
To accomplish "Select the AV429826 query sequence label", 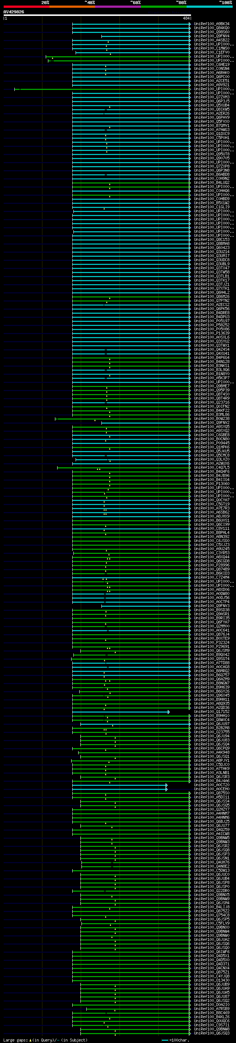I will click(14, 12).
